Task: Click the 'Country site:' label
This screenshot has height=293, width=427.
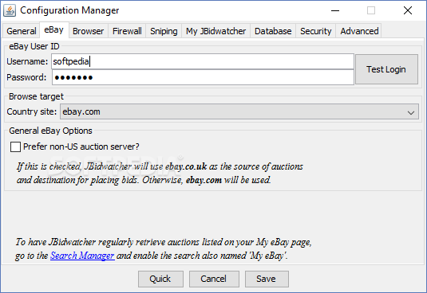Action: 32,111
